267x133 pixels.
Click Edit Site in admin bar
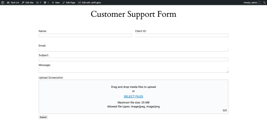click(28, 2)
